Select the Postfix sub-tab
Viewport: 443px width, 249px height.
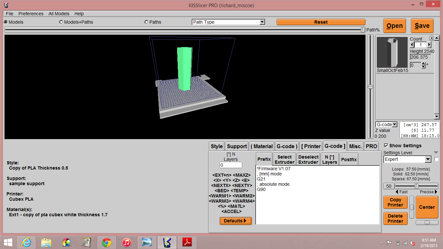(x=349, y=159)
